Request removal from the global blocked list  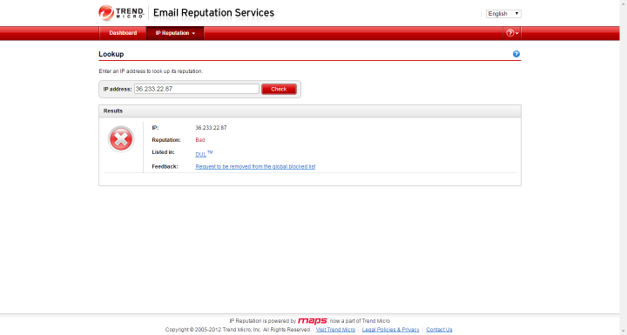coord(255,166)
